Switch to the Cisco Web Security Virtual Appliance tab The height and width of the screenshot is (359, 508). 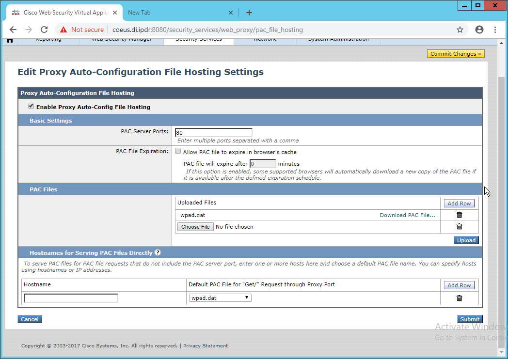click(64, 13)
